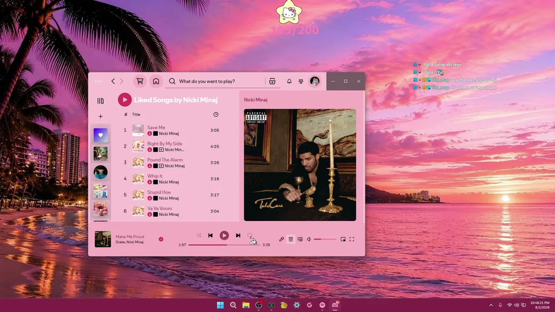This screenshot has width=555, height=312.
Task: Toggle shuffle playback
Action: click(x=199, y=235)
